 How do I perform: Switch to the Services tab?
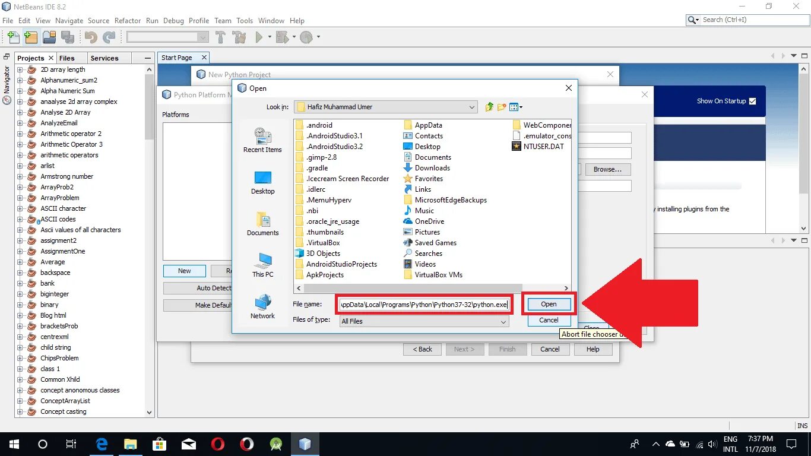tap(104, 58)
